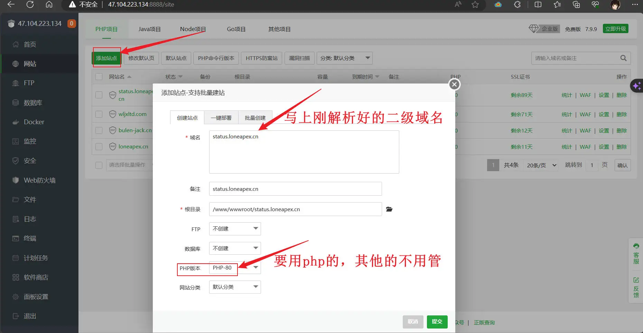
Task: Select the loneapex.cn row checkbox
Action: coord(99,147)
